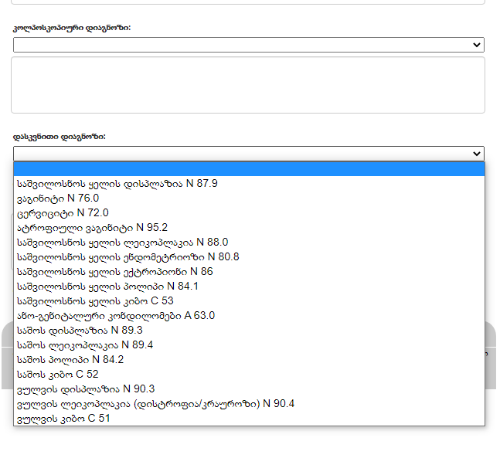This screenshot has width=500, height=475.
Task: Choose საშოს დისპლაზია N 89.3
Action: point(80,331)
